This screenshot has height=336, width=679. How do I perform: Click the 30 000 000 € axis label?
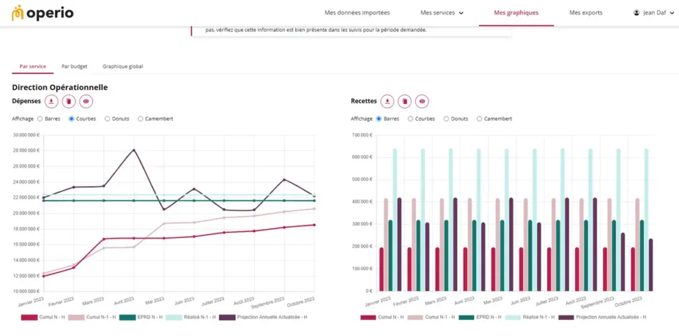point(27,135)
